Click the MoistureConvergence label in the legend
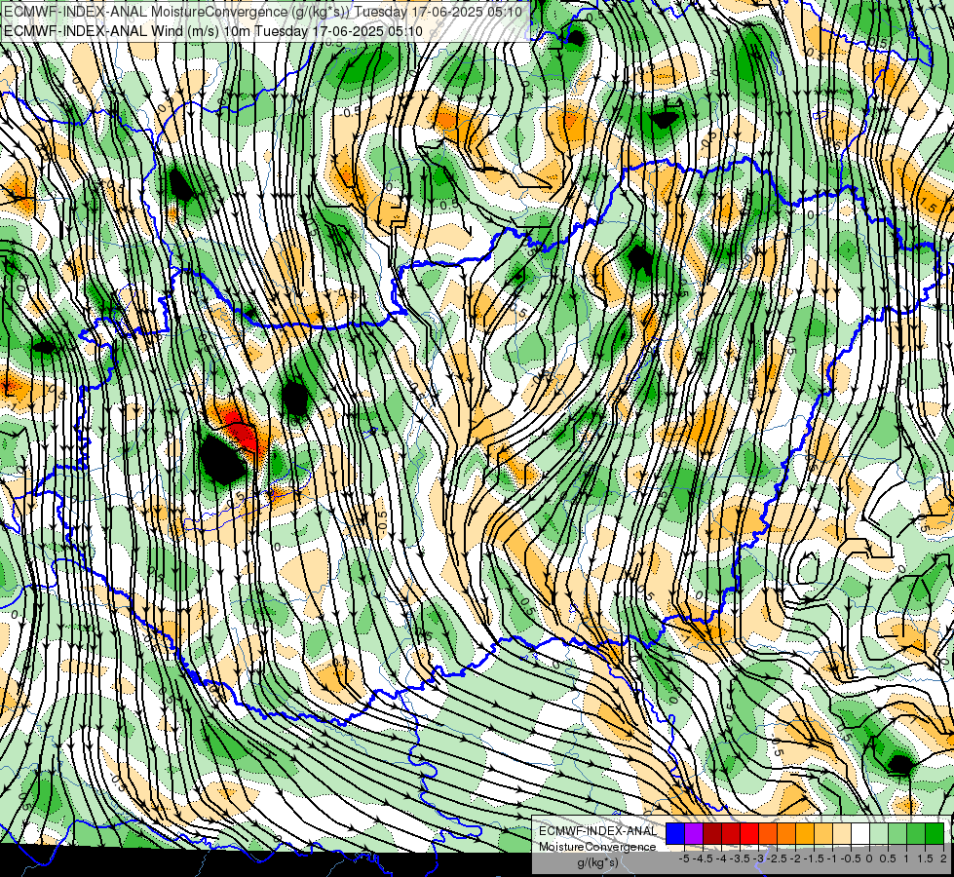 (597, 847)
